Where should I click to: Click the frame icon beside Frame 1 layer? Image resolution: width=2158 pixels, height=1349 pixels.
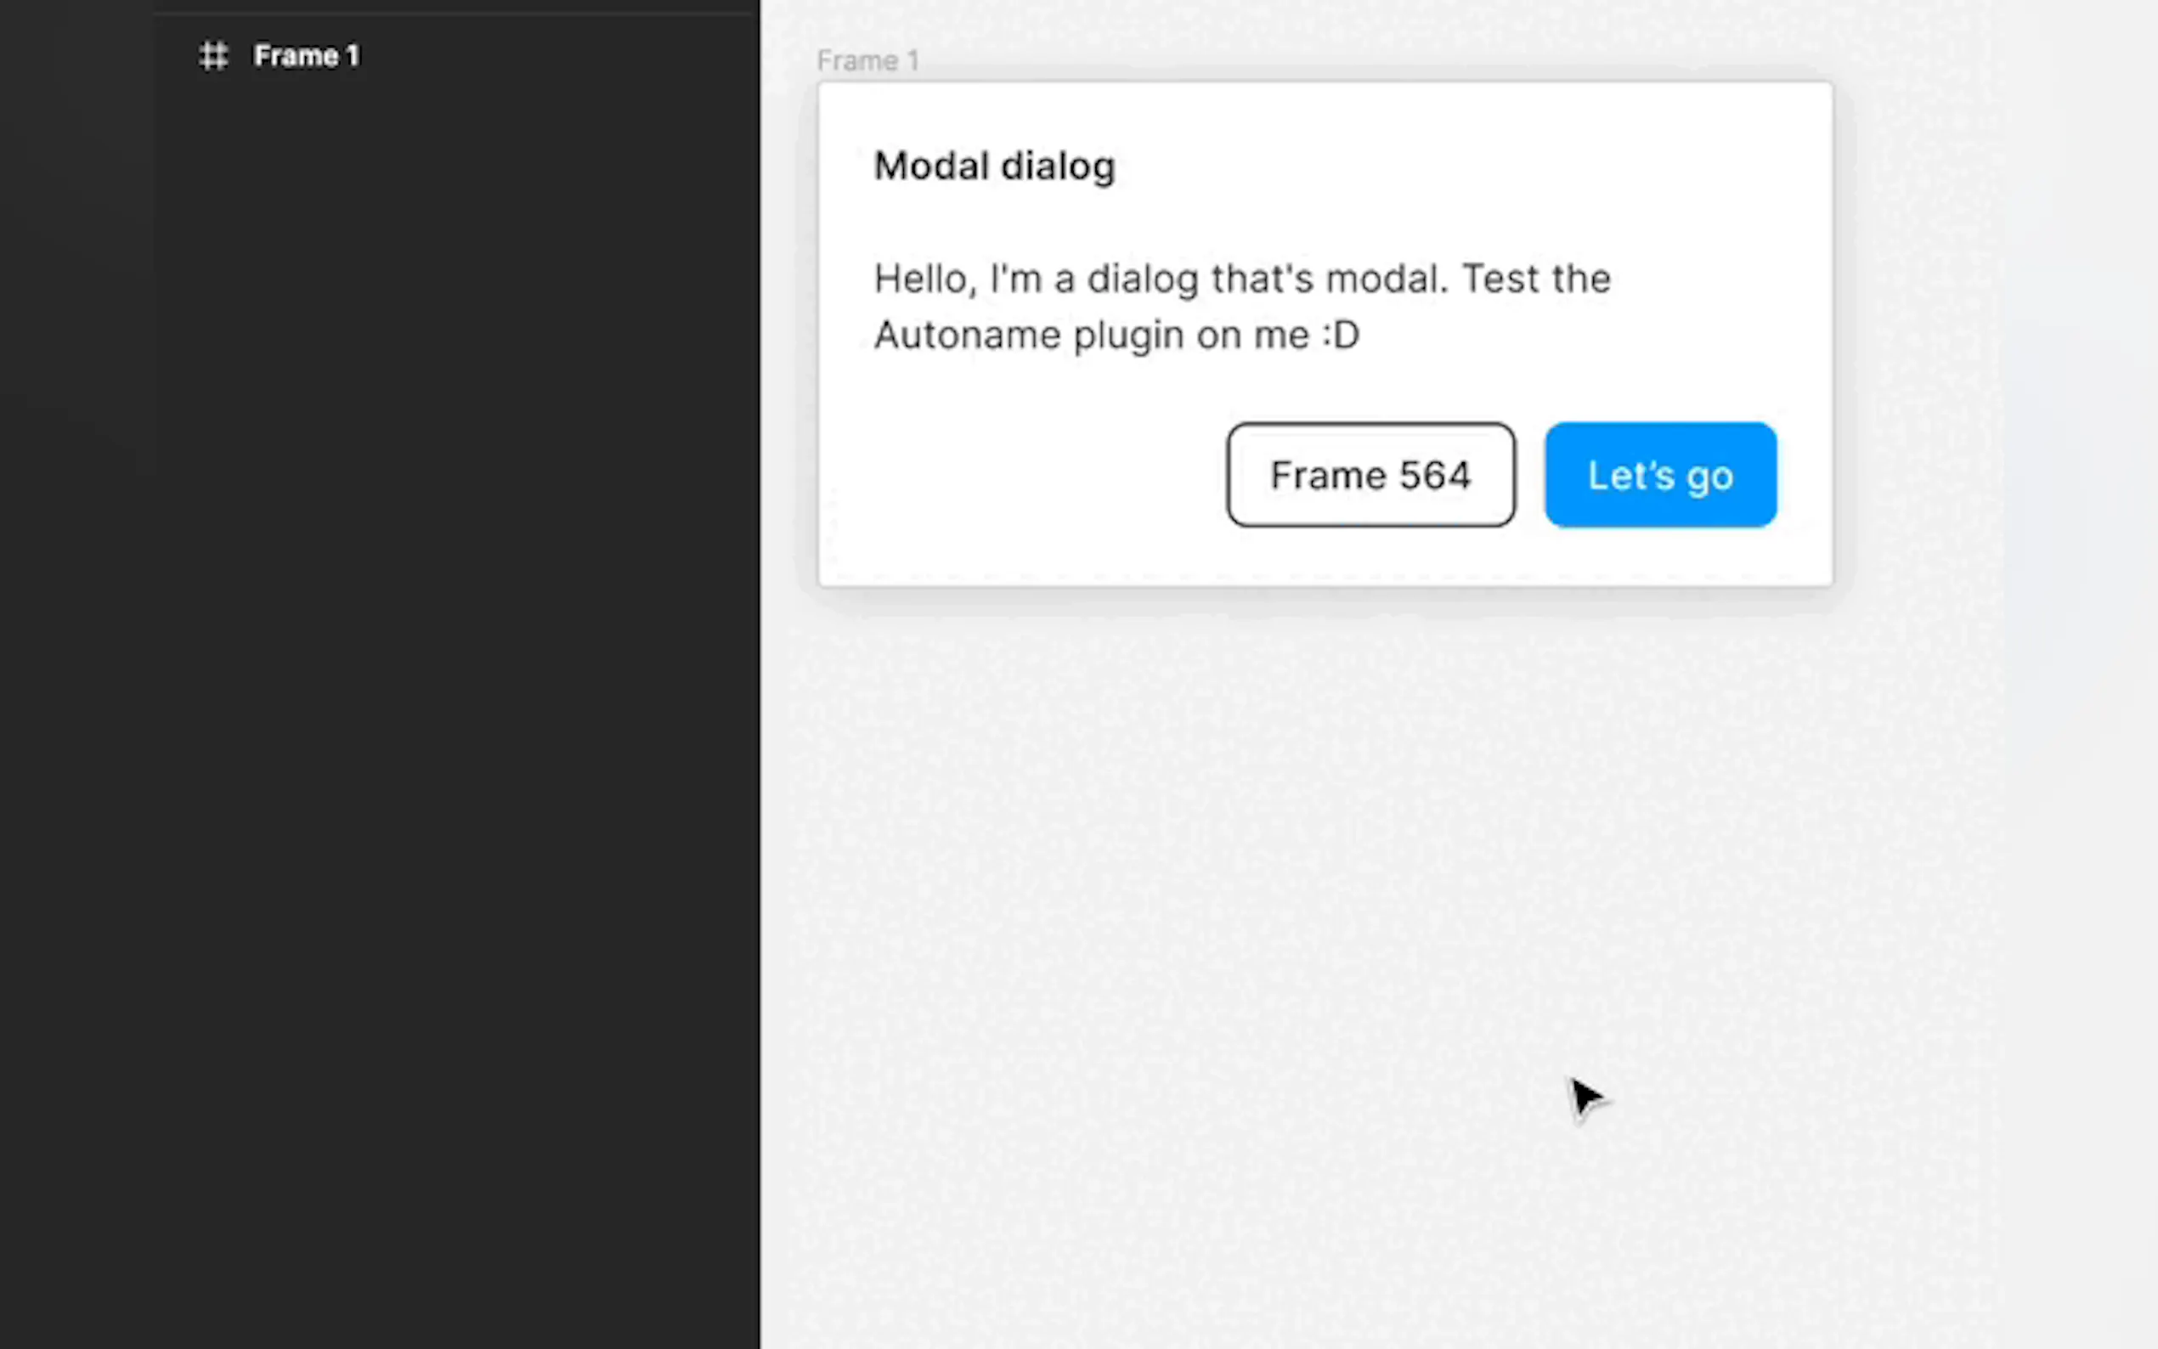(x=213, y=56)
